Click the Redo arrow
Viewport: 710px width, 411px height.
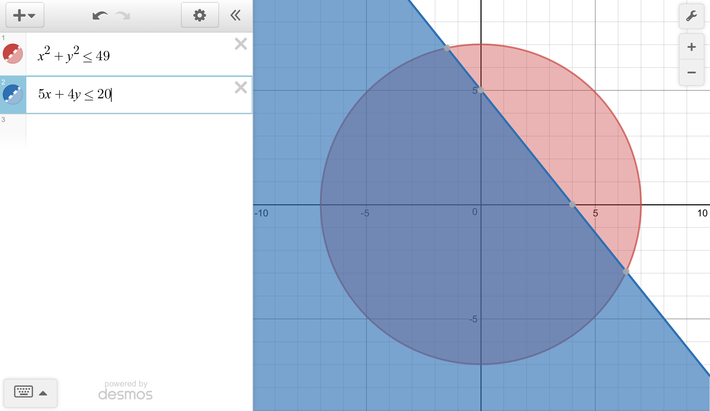123,16
